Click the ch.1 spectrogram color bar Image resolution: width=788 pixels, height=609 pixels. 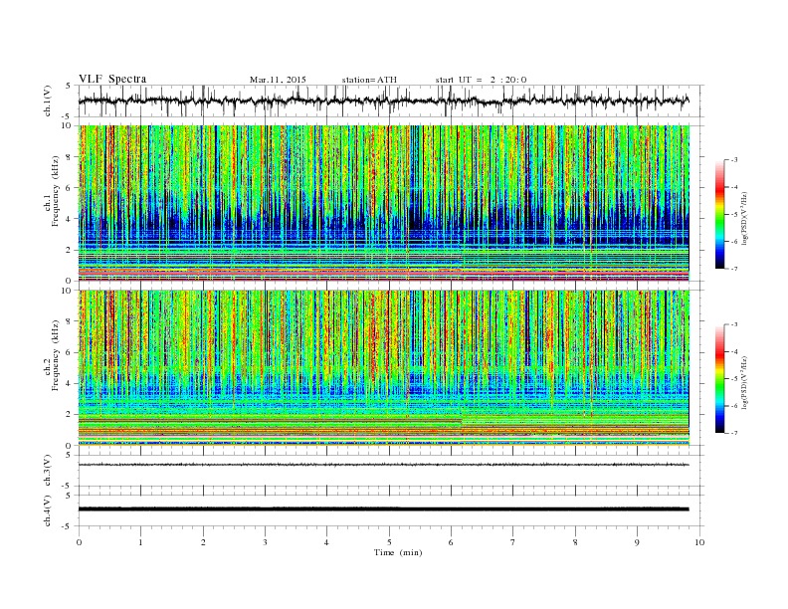tap(719, 214)
